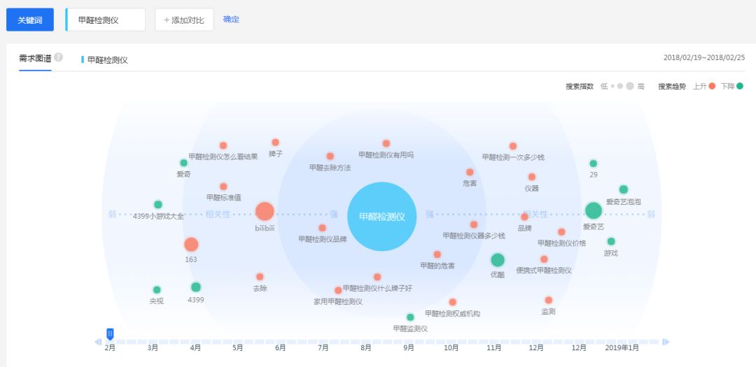Click the help icon beside 需求图谱
This screenshot has width=756, height=367.
59,57
